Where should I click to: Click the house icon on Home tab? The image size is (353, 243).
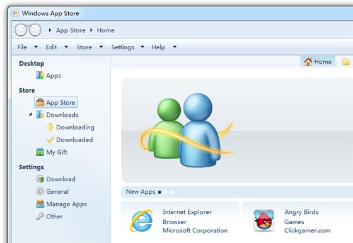(x=308, y=62)
